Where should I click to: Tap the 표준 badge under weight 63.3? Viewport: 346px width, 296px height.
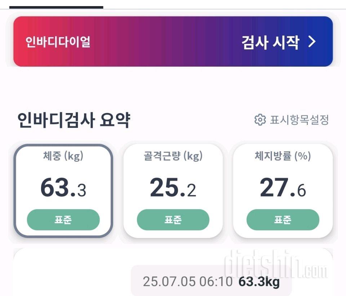point(63,220)
